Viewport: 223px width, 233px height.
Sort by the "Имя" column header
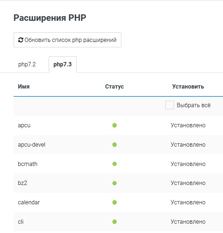(x=24, y=86)
